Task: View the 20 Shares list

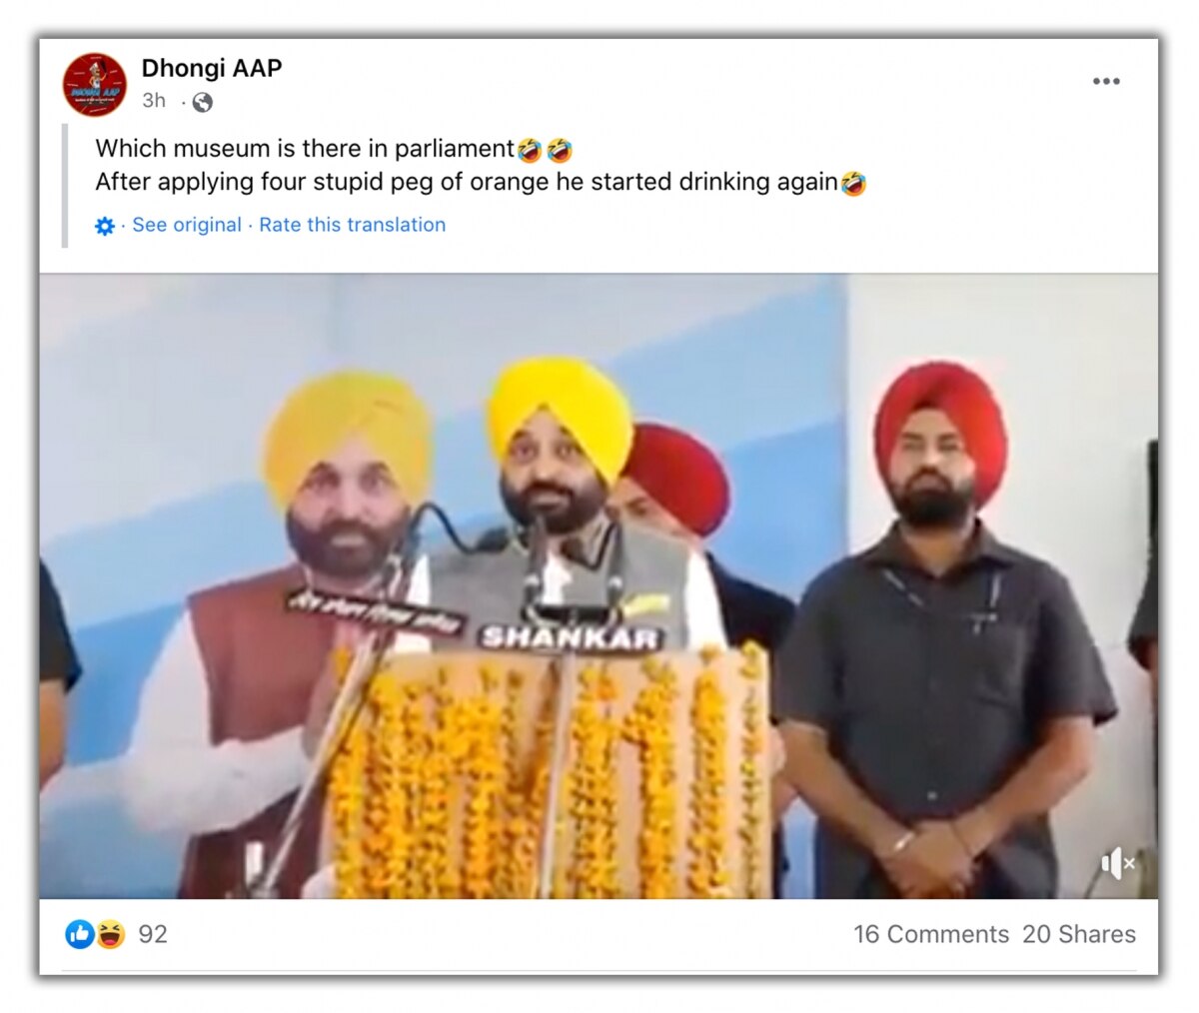Action: (1079, 934)
